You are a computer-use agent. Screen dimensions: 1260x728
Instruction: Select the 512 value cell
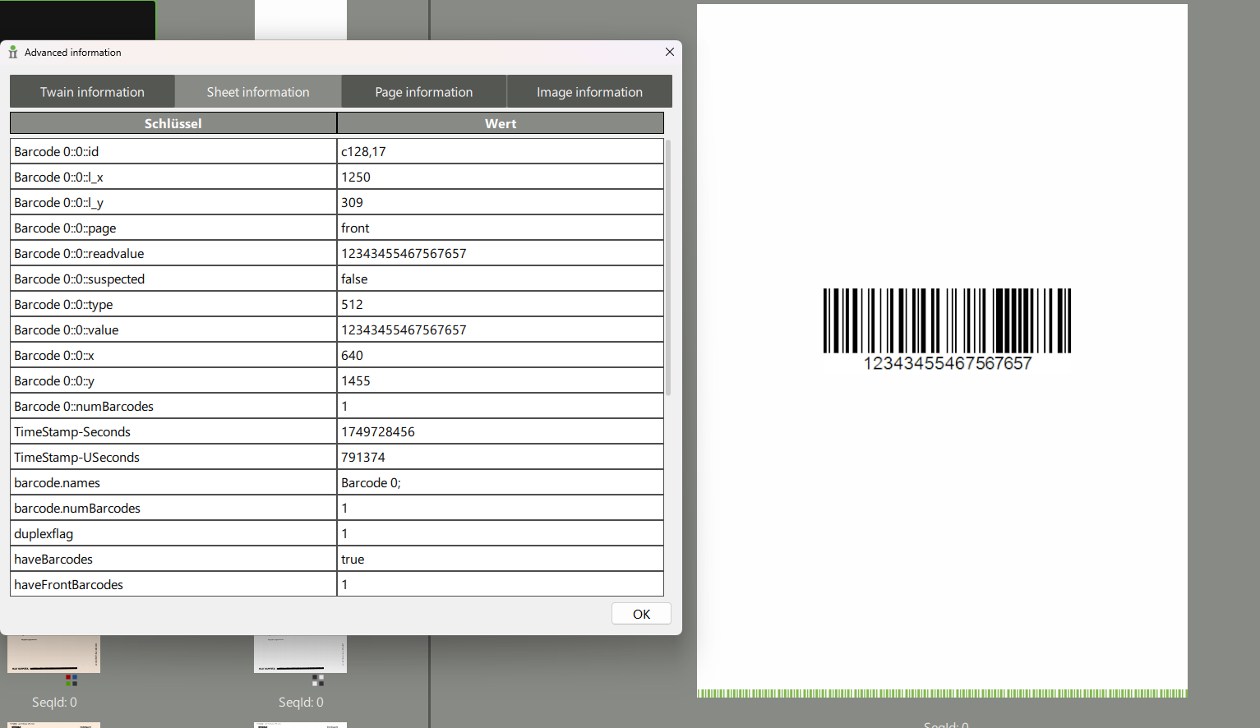click(x=501, y=304)
